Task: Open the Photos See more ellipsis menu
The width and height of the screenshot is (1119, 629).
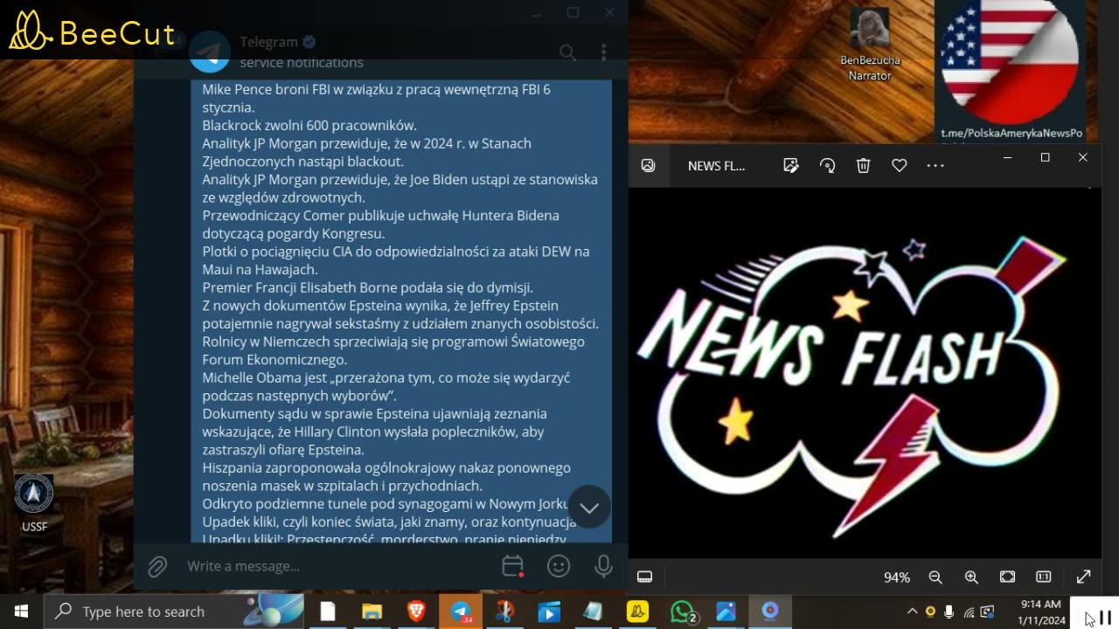Action: click(935, 165)
